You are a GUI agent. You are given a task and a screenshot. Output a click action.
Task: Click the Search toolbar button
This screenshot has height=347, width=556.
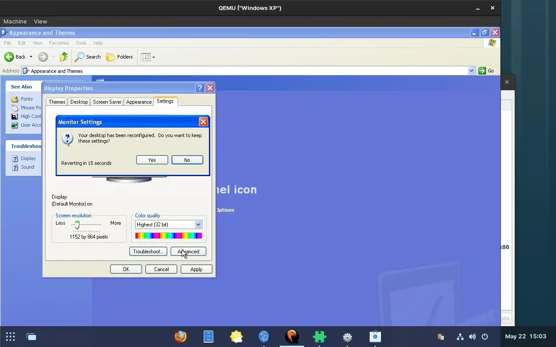coord(88,57)
